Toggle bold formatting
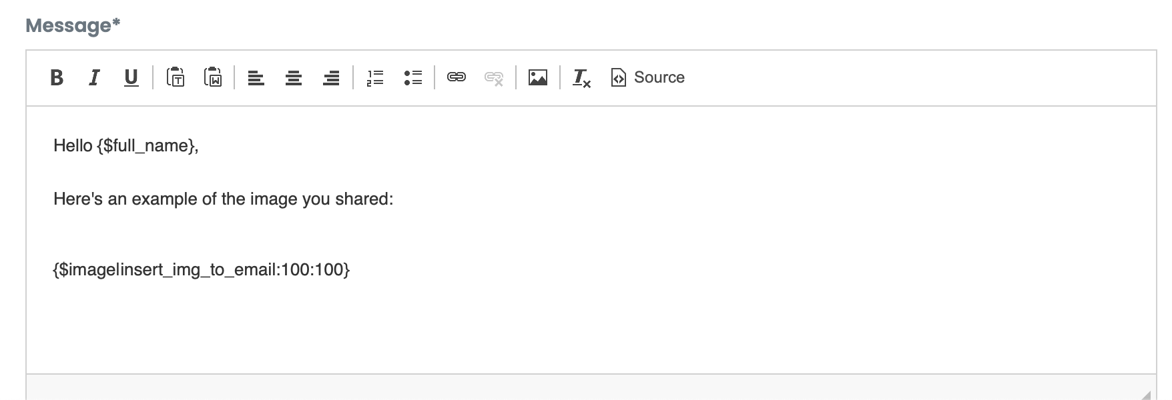Screen dimensions: 1172x400 (57, 78)
